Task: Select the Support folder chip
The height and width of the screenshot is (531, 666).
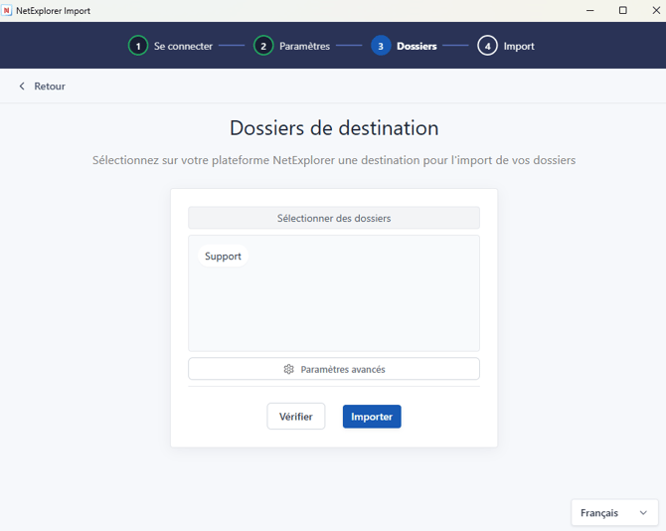Action: click(x=223, y=257)
